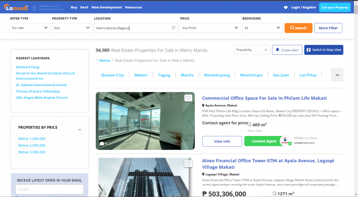
Task: Select the San Juan city tab
Action: click(x=281, y=75)
